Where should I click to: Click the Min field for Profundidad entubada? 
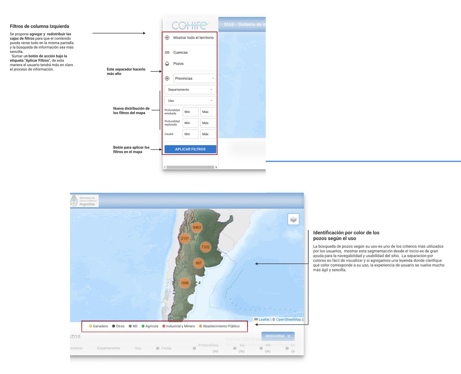coord(190,112)
